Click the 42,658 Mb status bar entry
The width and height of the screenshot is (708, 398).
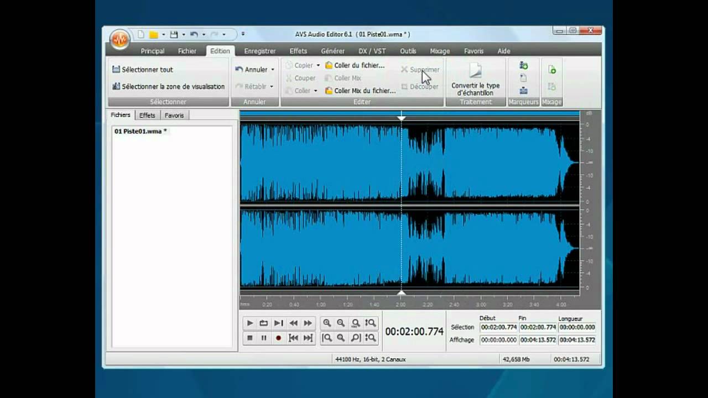pos(516,359)
